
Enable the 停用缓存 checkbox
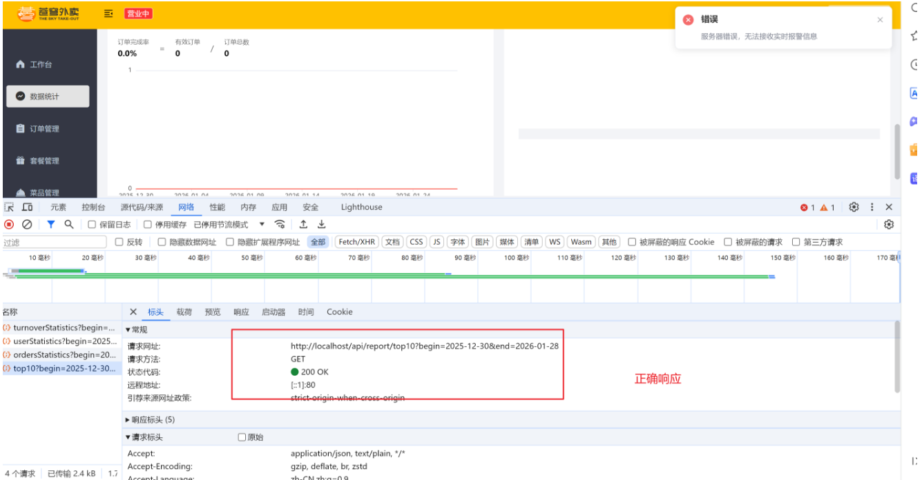tap(147, 224)
